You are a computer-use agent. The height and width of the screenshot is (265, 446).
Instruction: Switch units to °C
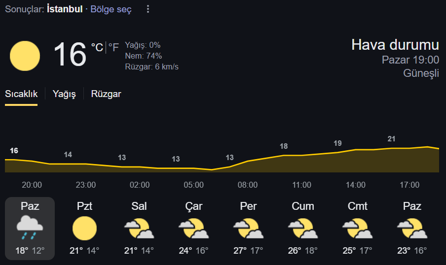point(97,47)
